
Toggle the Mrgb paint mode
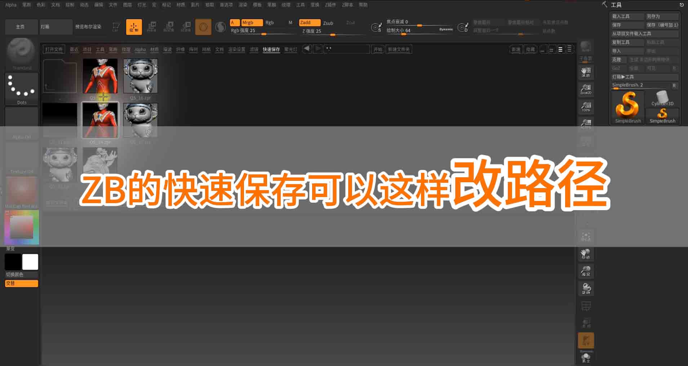pyautogui.click(x=252, y=23)
